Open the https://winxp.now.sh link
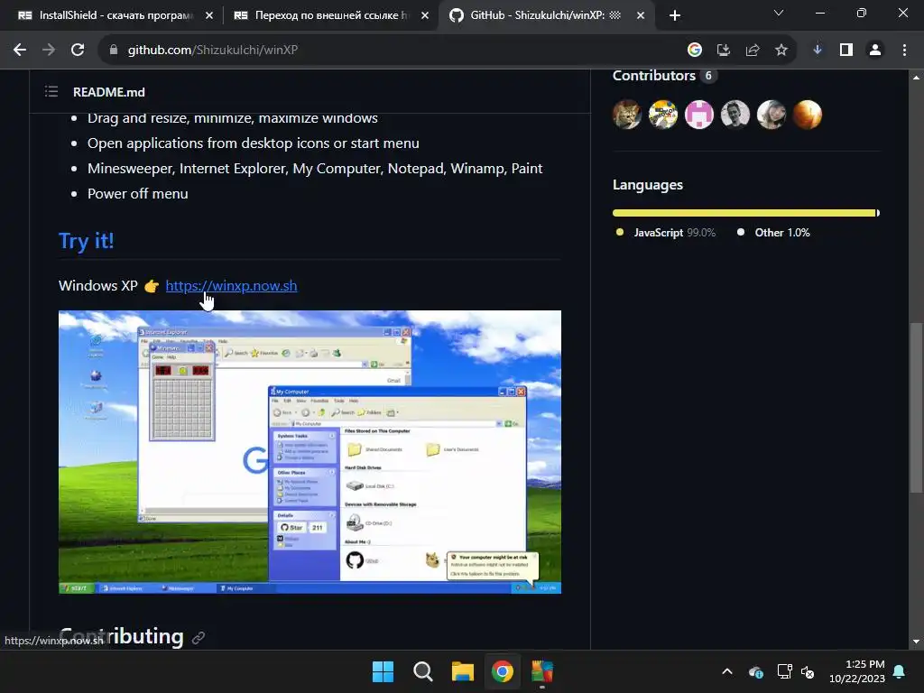This screenshot has width=924, height=693. [231, 286]
